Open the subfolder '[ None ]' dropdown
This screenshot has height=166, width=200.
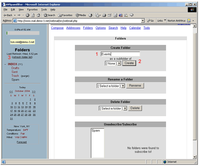click(113, 63)
